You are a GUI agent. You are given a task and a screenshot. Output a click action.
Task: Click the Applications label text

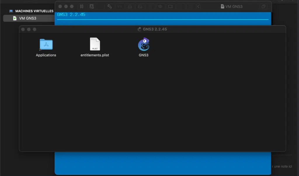click(x=46, y=55)
